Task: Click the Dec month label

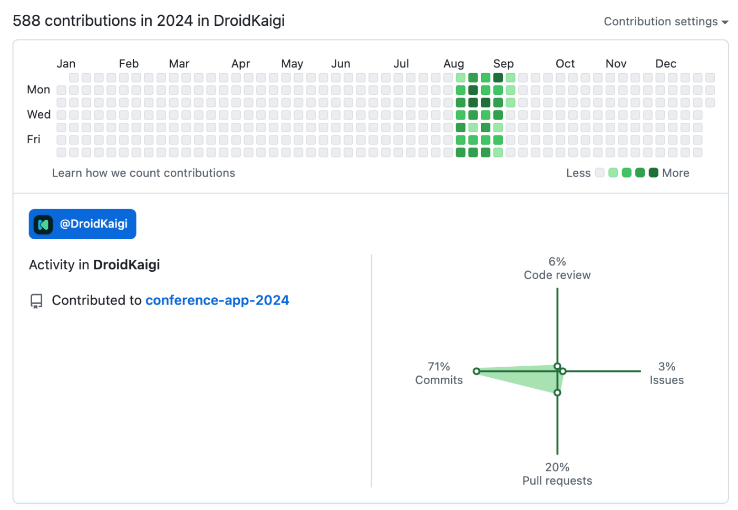Action: [x=666, y=64]
